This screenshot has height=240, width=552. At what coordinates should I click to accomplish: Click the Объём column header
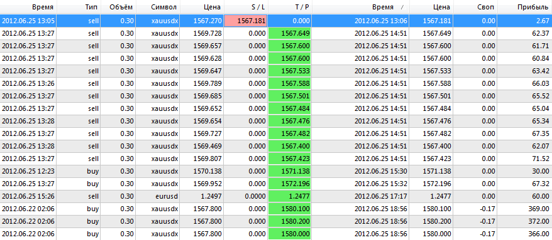click(118, 7)
